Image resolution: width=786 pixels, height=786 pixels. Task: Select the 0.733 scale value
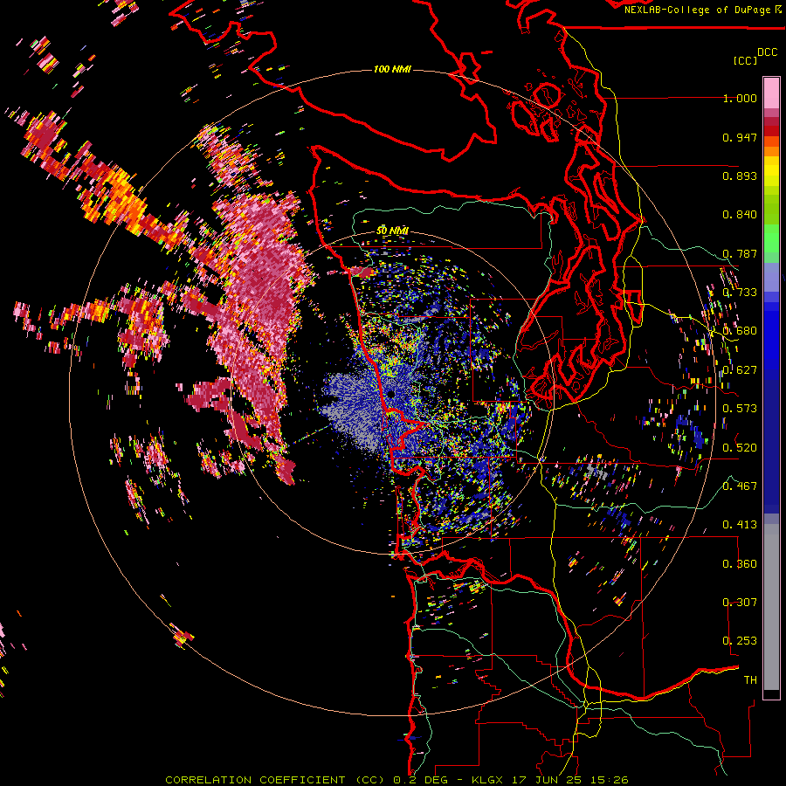740,293
